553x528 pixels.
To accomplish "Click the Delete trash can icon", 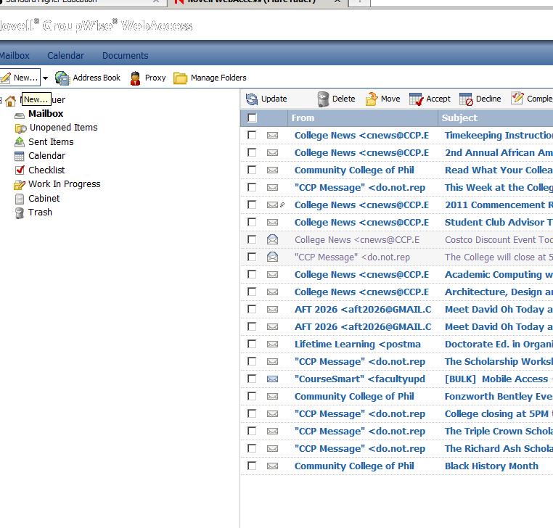I will click(x=323, y=99).
